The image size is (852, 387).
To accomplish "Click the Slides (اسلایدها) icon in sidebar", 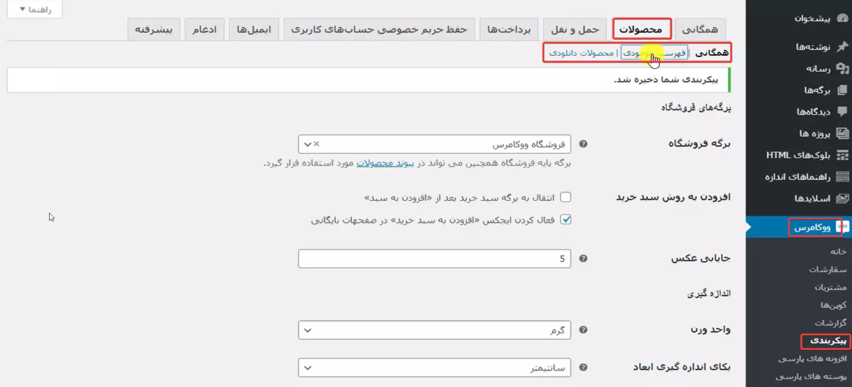I will (843, 198).
